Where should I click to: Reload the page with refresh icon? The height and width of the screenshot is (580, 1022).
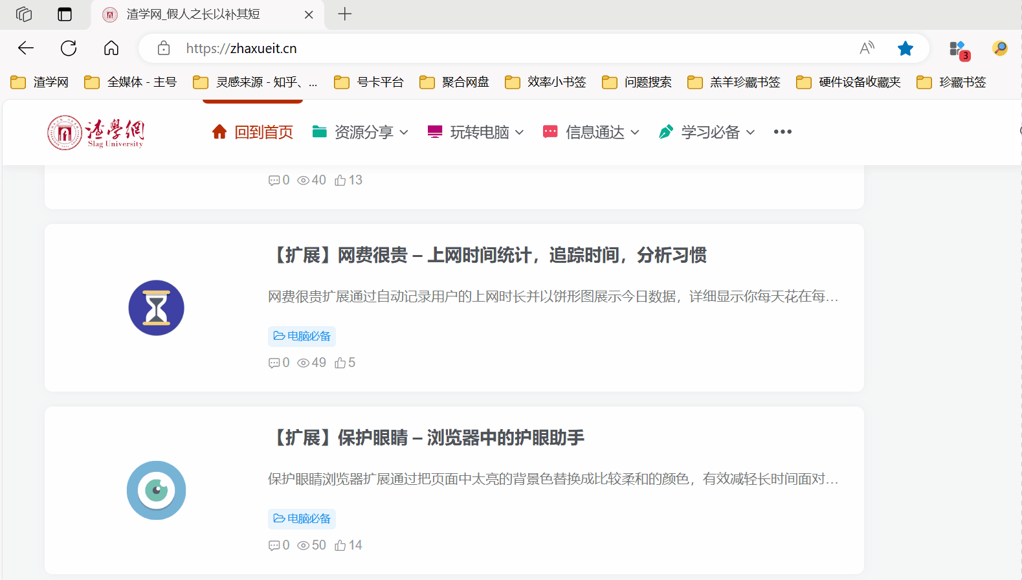pos(69,48)
